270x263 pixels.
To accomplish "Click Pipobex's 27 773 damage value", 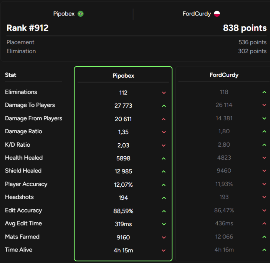I will (x=123, y=106).
